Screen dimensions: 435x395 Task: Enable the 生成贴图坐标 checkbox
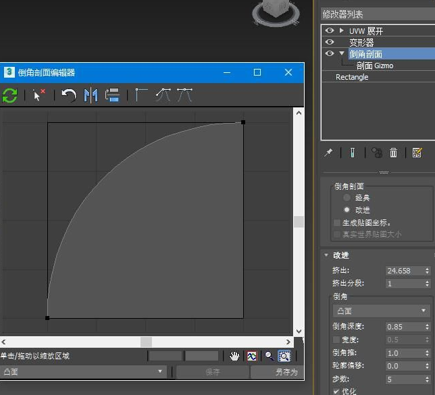coord(337,222)
